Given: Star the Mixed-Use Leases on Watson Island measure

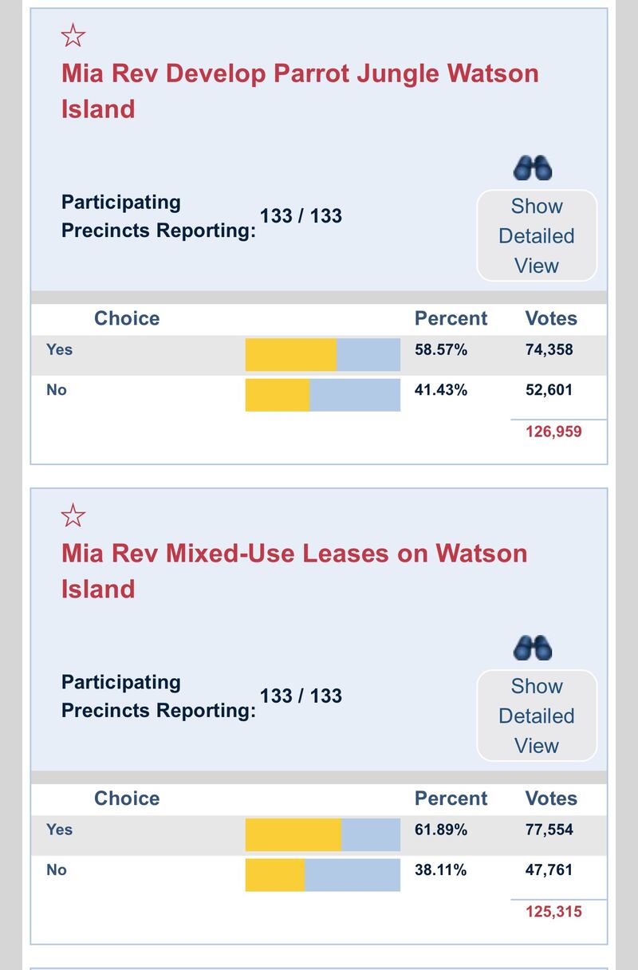Looking at the screenshot, I should (x=73, y=515).
